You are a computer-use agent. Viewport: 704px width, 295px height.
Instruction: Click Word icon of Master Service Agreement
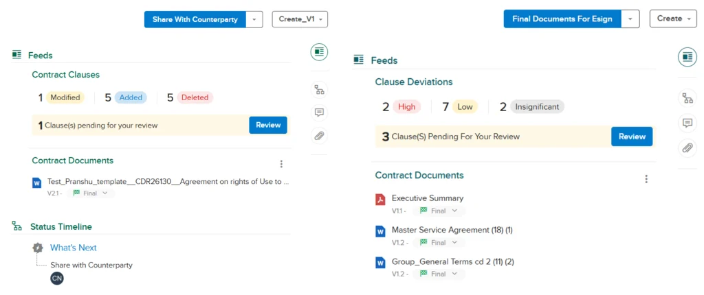[380, 231]
